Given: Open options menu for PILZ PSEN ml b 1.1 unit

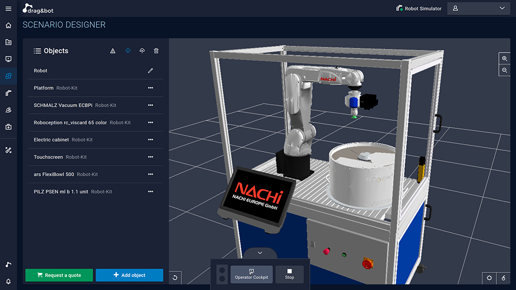Looking at the screenshot, I should (150, 191).
